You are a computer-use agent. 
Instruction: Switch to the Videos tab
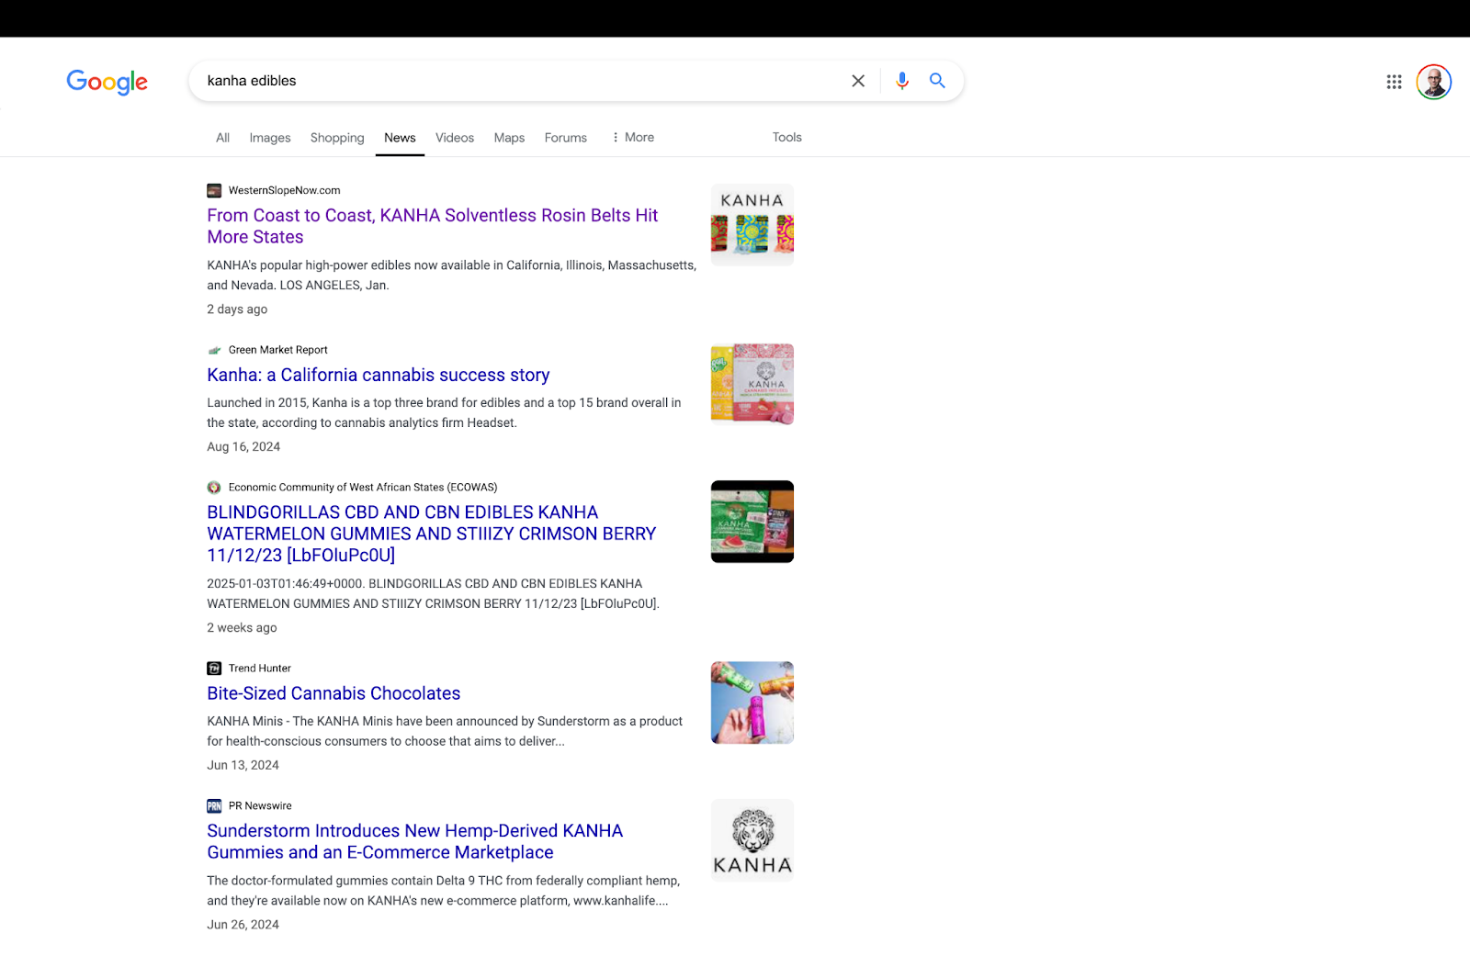click(455, 138)
